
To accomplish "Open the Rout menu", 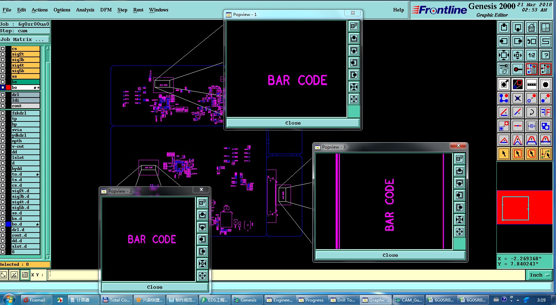I will 138,10.
